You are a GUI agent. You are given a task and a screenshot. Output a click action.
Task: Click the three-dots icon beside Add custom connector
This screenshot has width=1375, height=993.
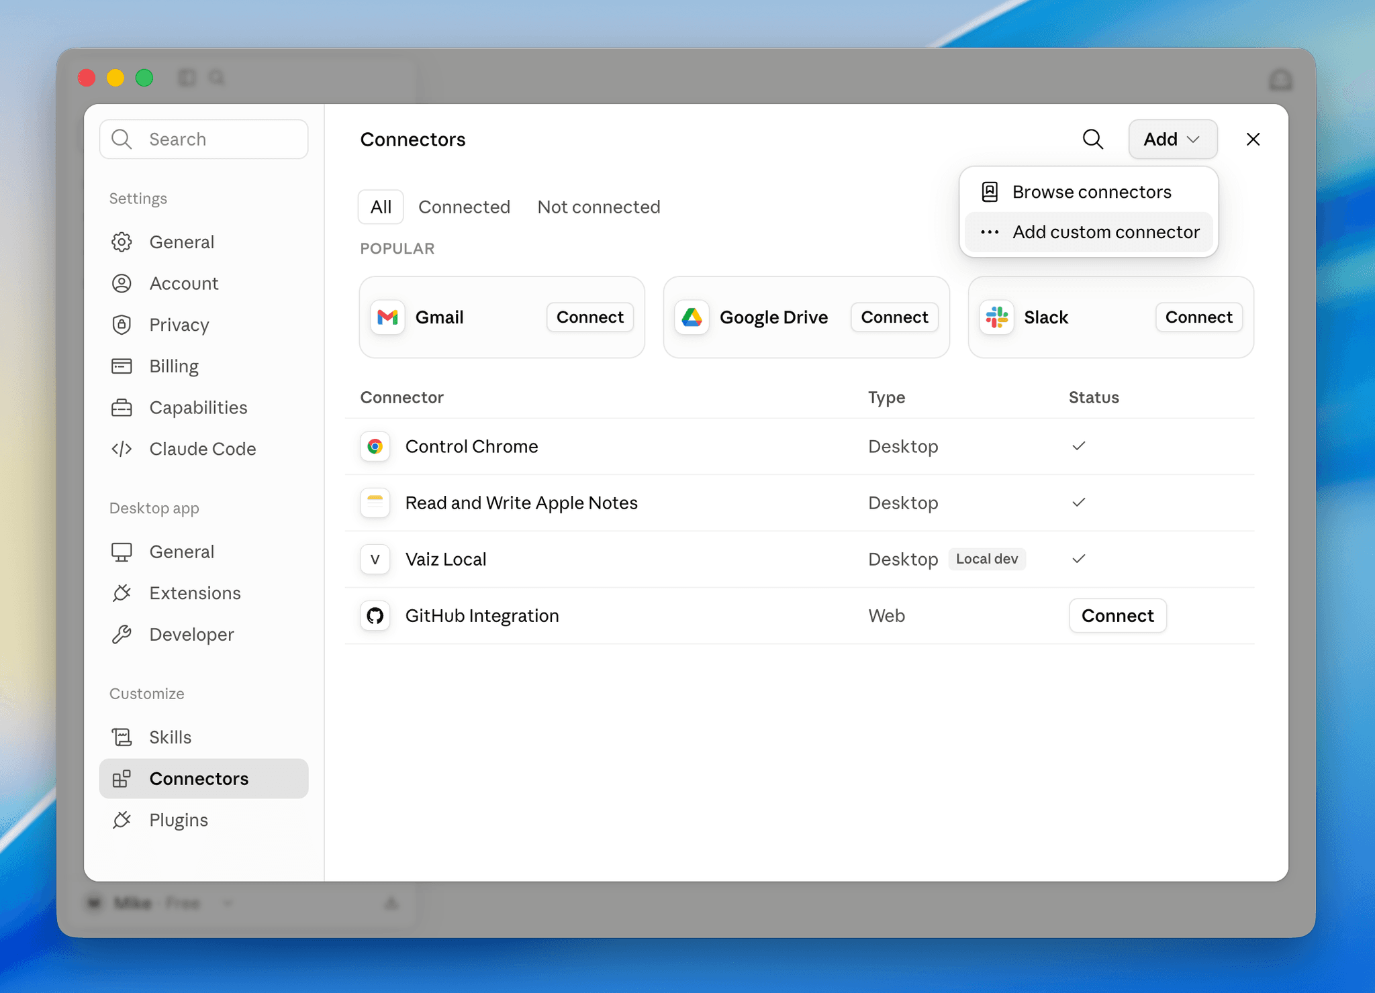coord(990,232)
